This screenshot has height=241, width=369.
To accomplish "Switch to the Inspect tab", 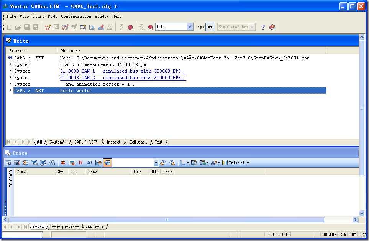I will click(x=113, y=142).
